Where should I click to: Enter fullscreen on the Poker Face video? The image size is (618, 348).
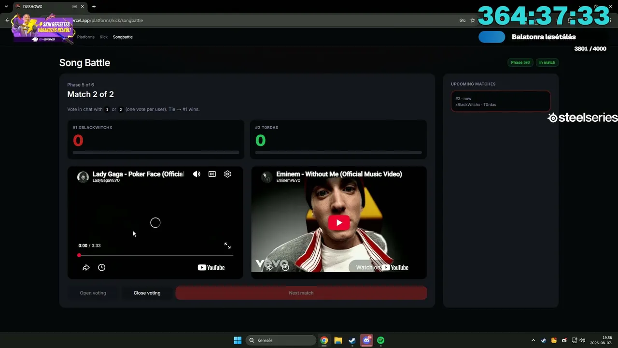click(227, 246)
